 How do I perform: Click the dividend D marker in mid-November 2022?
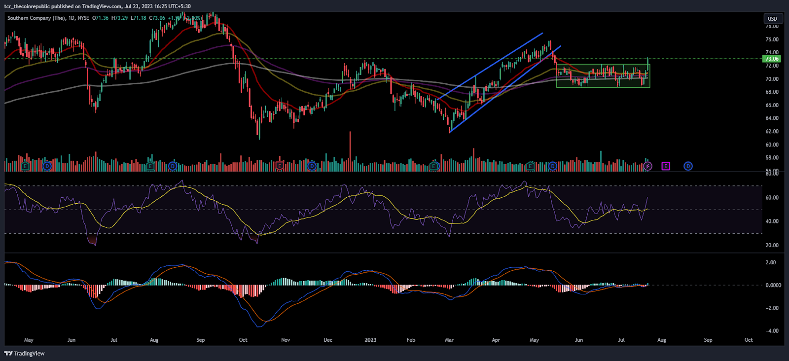pyautogui.click(x=312, y=166)
